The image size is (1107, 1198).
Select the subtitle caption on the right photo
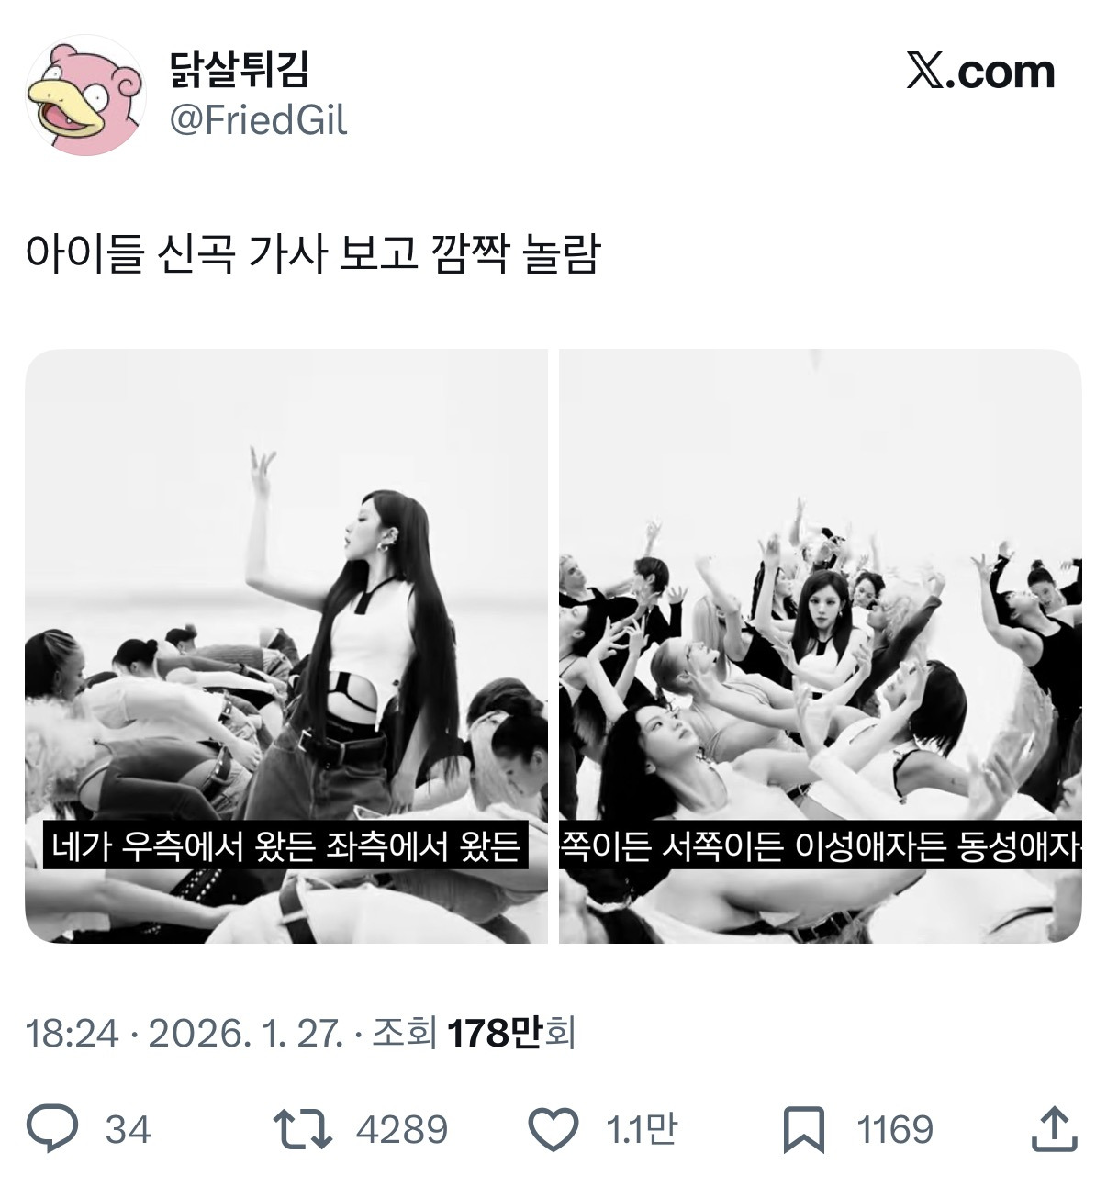821,845
